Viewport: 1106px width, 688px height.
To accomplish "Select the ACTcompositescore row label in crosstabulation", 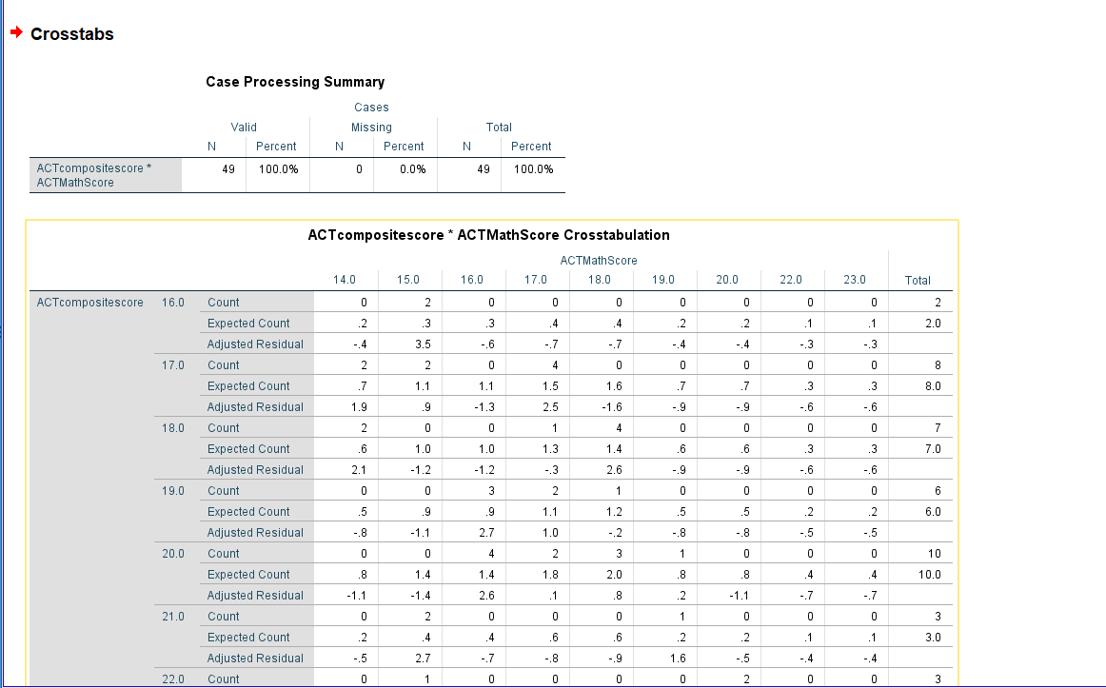I will tap(90, 303).
